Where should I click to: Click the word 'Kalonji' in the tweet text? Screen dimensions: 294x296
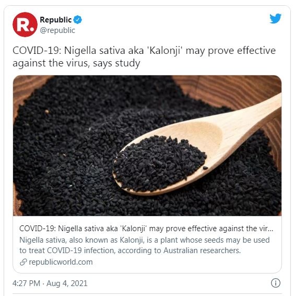[x=165, y=51]
